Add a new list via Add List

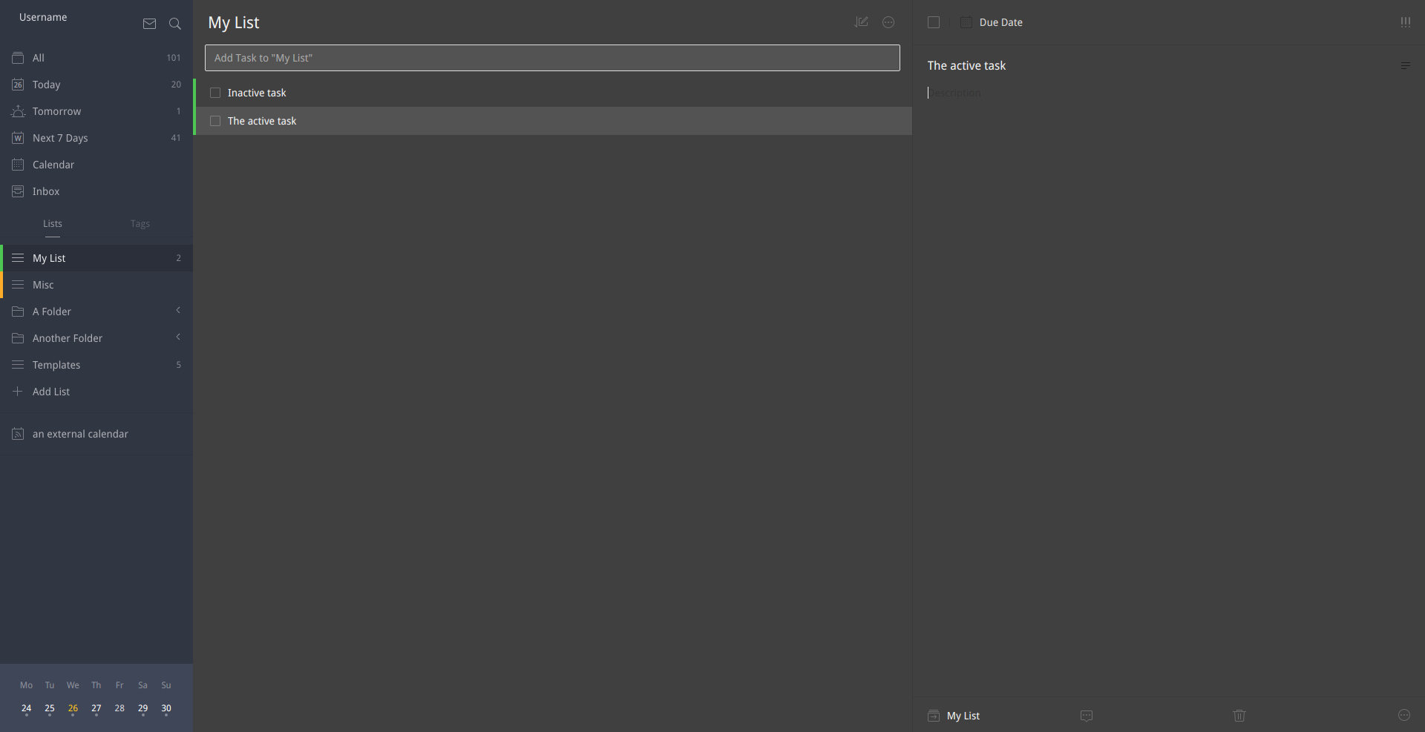pyautogui.click(x=52, y=391)
